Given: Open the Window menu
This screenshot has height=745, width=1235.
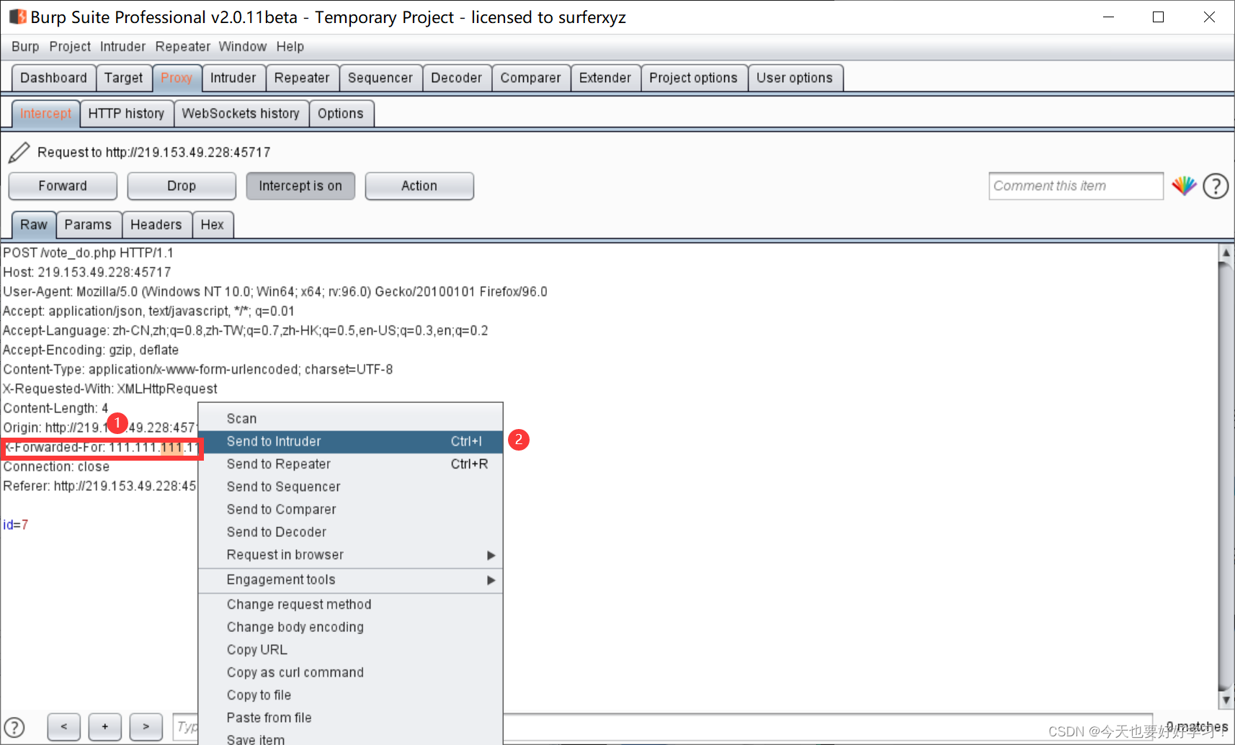Looking at the screenshot, I should click(x=243, y=47).
